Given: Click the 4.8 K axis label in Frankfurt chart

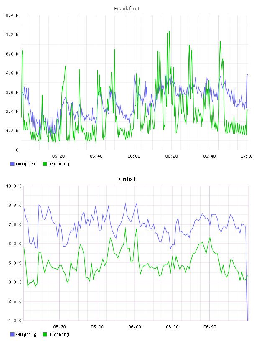Looking at the screenshot, I should [12, 73].
